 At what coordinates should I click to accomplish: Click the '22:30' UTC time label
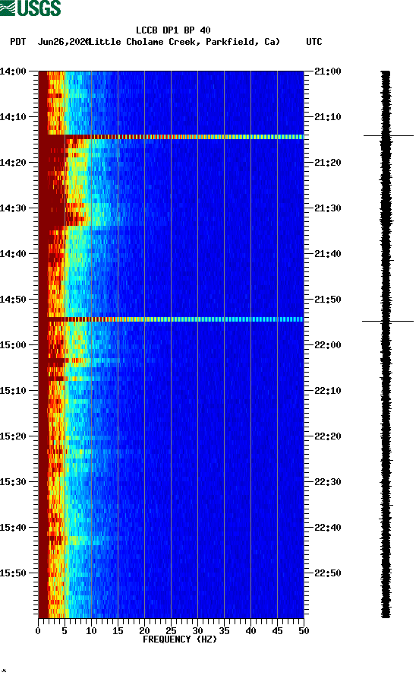328,482
